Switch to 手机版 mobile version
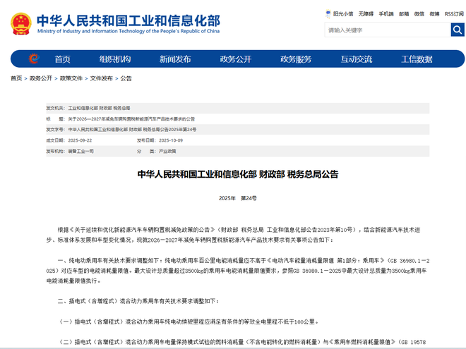The width and height of the screenshot is (466, 349). (386, 13)
